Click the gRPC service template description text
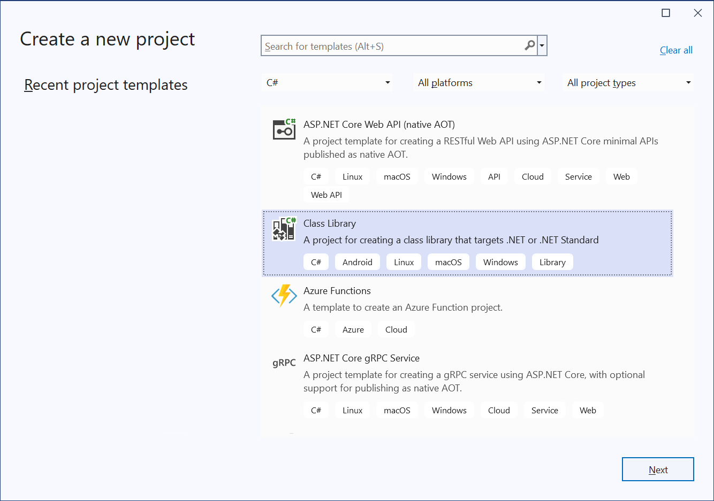Image resolution: width=714 pixels, height=501 pixels. (474, 381)
